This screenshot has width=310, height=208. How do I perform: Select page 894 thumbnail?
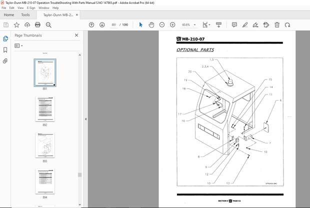pyautogui.click(x=45, y=181)
